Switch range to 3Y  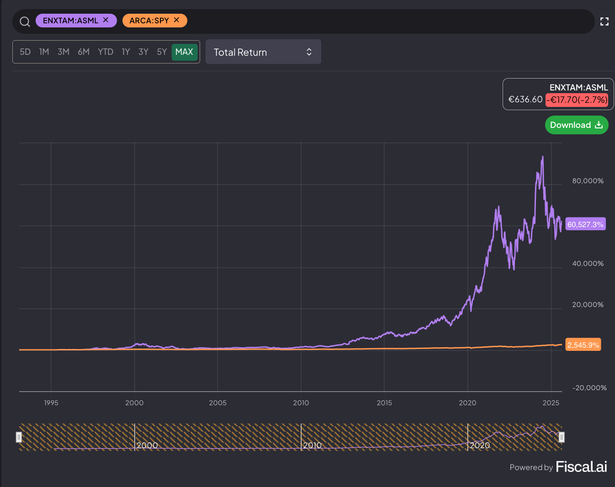point(143,52)
